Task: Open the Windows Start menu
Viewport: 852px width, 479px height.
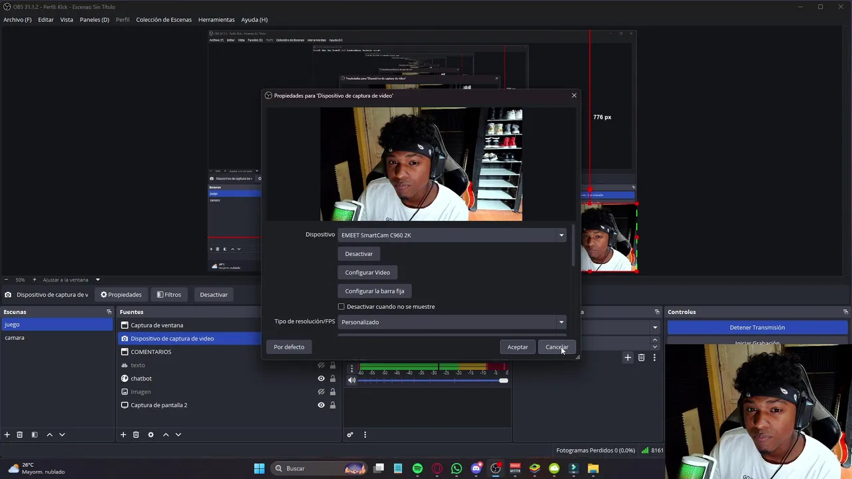Action: click(x=259, y=468)
